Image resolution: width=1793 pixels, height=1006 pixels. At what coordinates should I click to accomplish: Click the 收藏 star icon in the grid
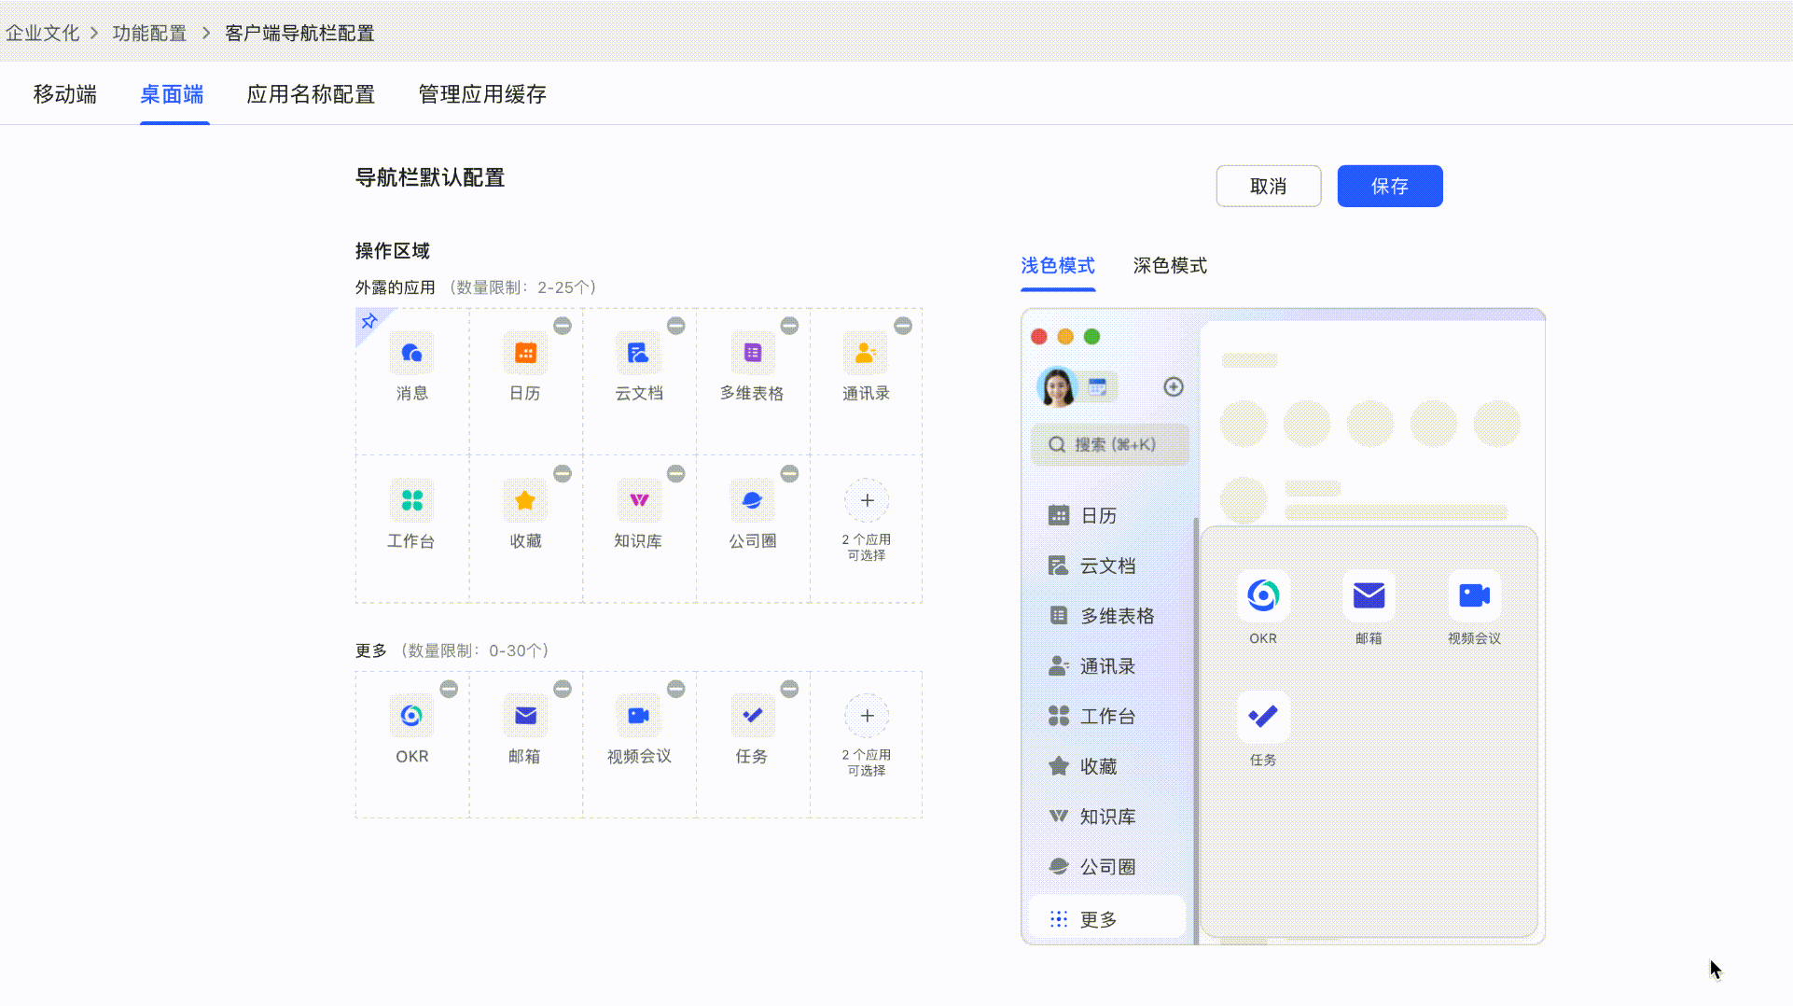click(x=525, y=500)
